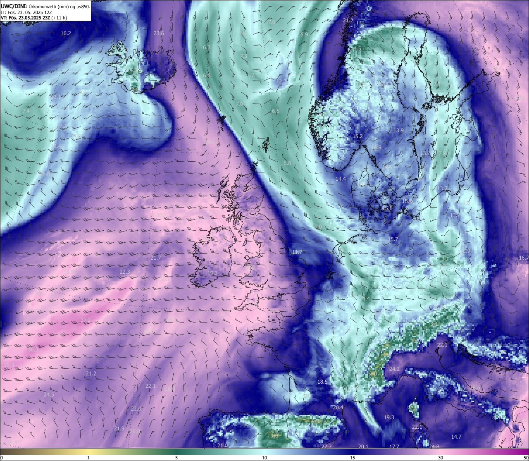Viewport: 529px width, 461px height.
Task: Click the 22.3 value on the Atlantic
Action: click(125, 272)
